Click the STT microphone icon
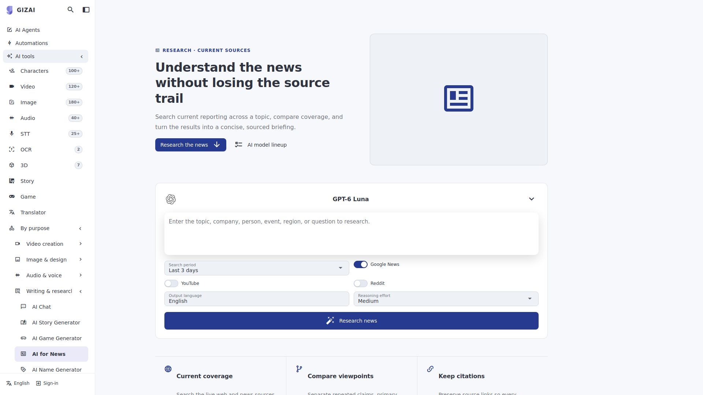Image resolution: width=703 pixels, height=395 pixels. point(12,134)
